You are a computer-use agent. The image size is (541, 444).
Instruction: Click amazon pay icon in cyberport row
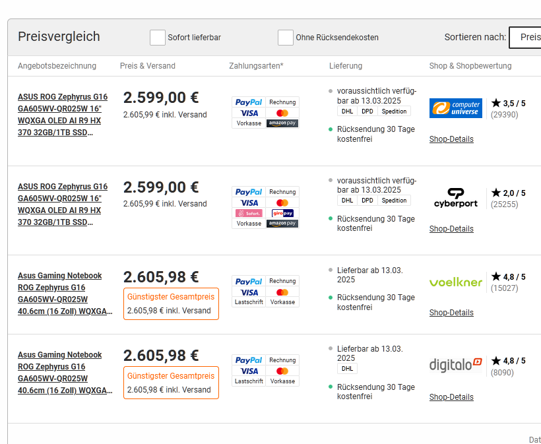click(282, 224)
